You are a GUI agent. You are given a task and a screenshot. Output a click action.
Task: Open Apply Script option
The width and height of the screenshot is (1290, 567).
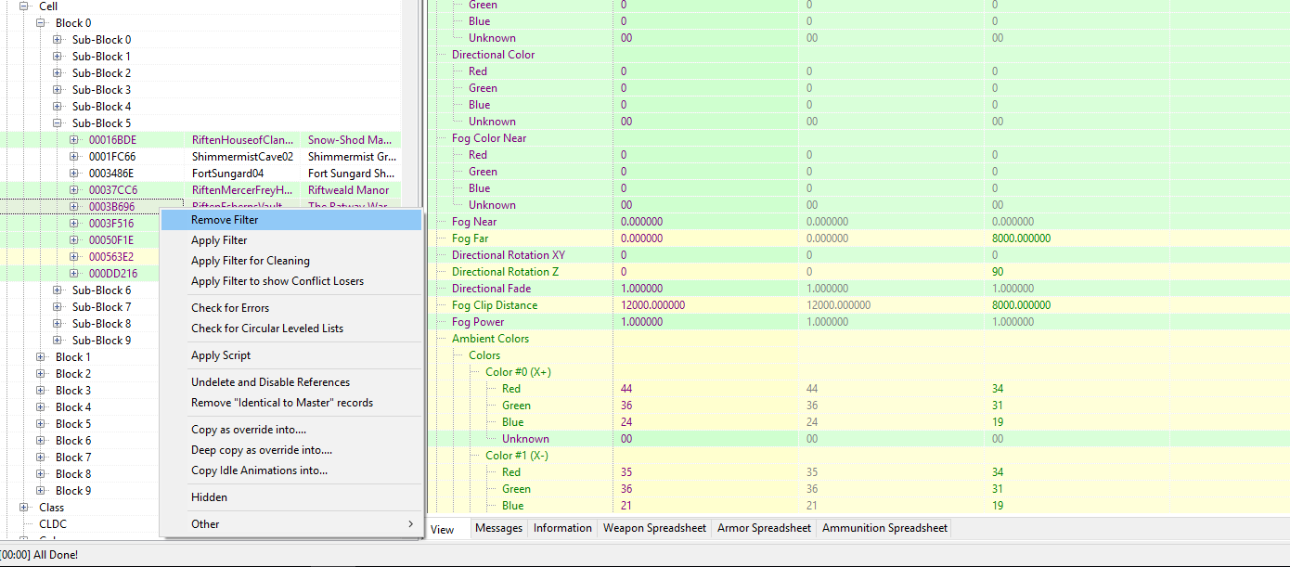click(290, 355)
